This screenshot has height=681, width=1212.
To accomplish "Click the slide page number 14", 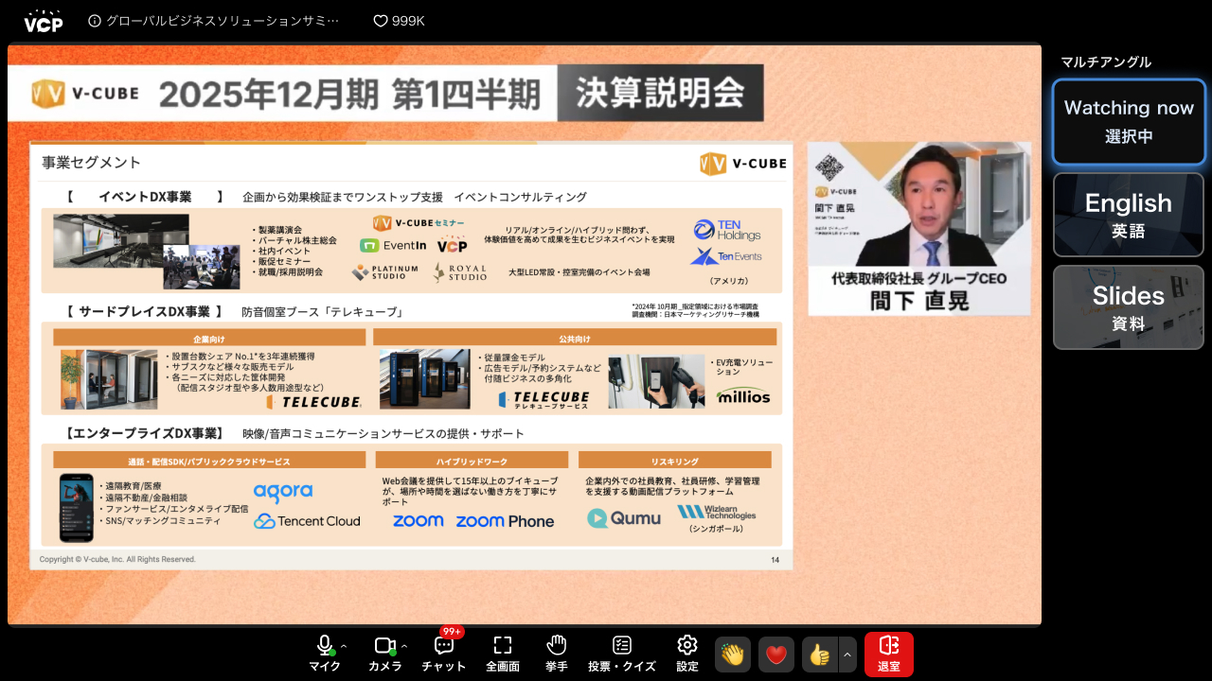I will [775, 560].
